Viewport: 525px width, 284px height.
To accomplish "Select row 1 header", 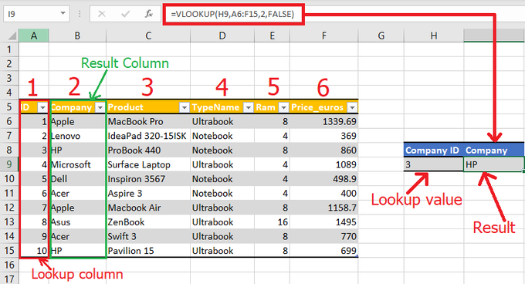I will [9, 49].
